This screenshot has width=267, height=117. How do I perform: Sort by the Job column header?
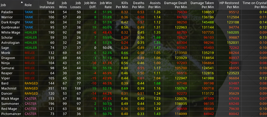pos(12,5)
